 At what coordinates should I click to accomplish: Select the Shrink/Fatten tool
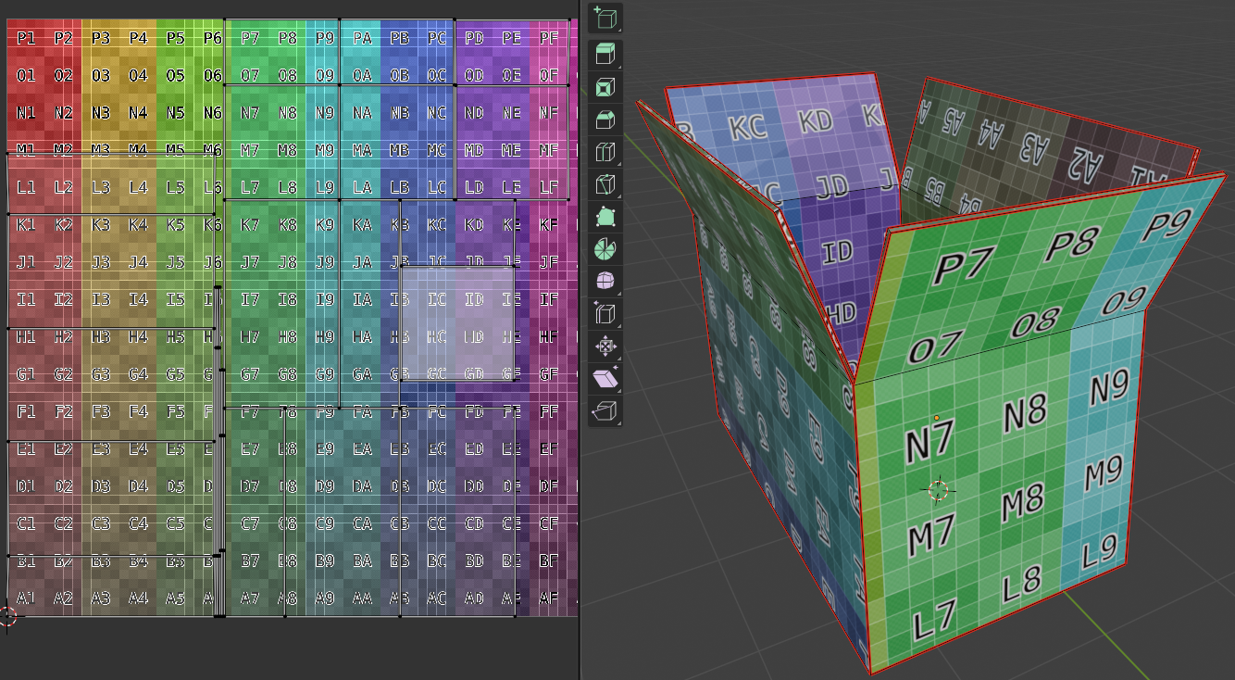coord(605,347)
